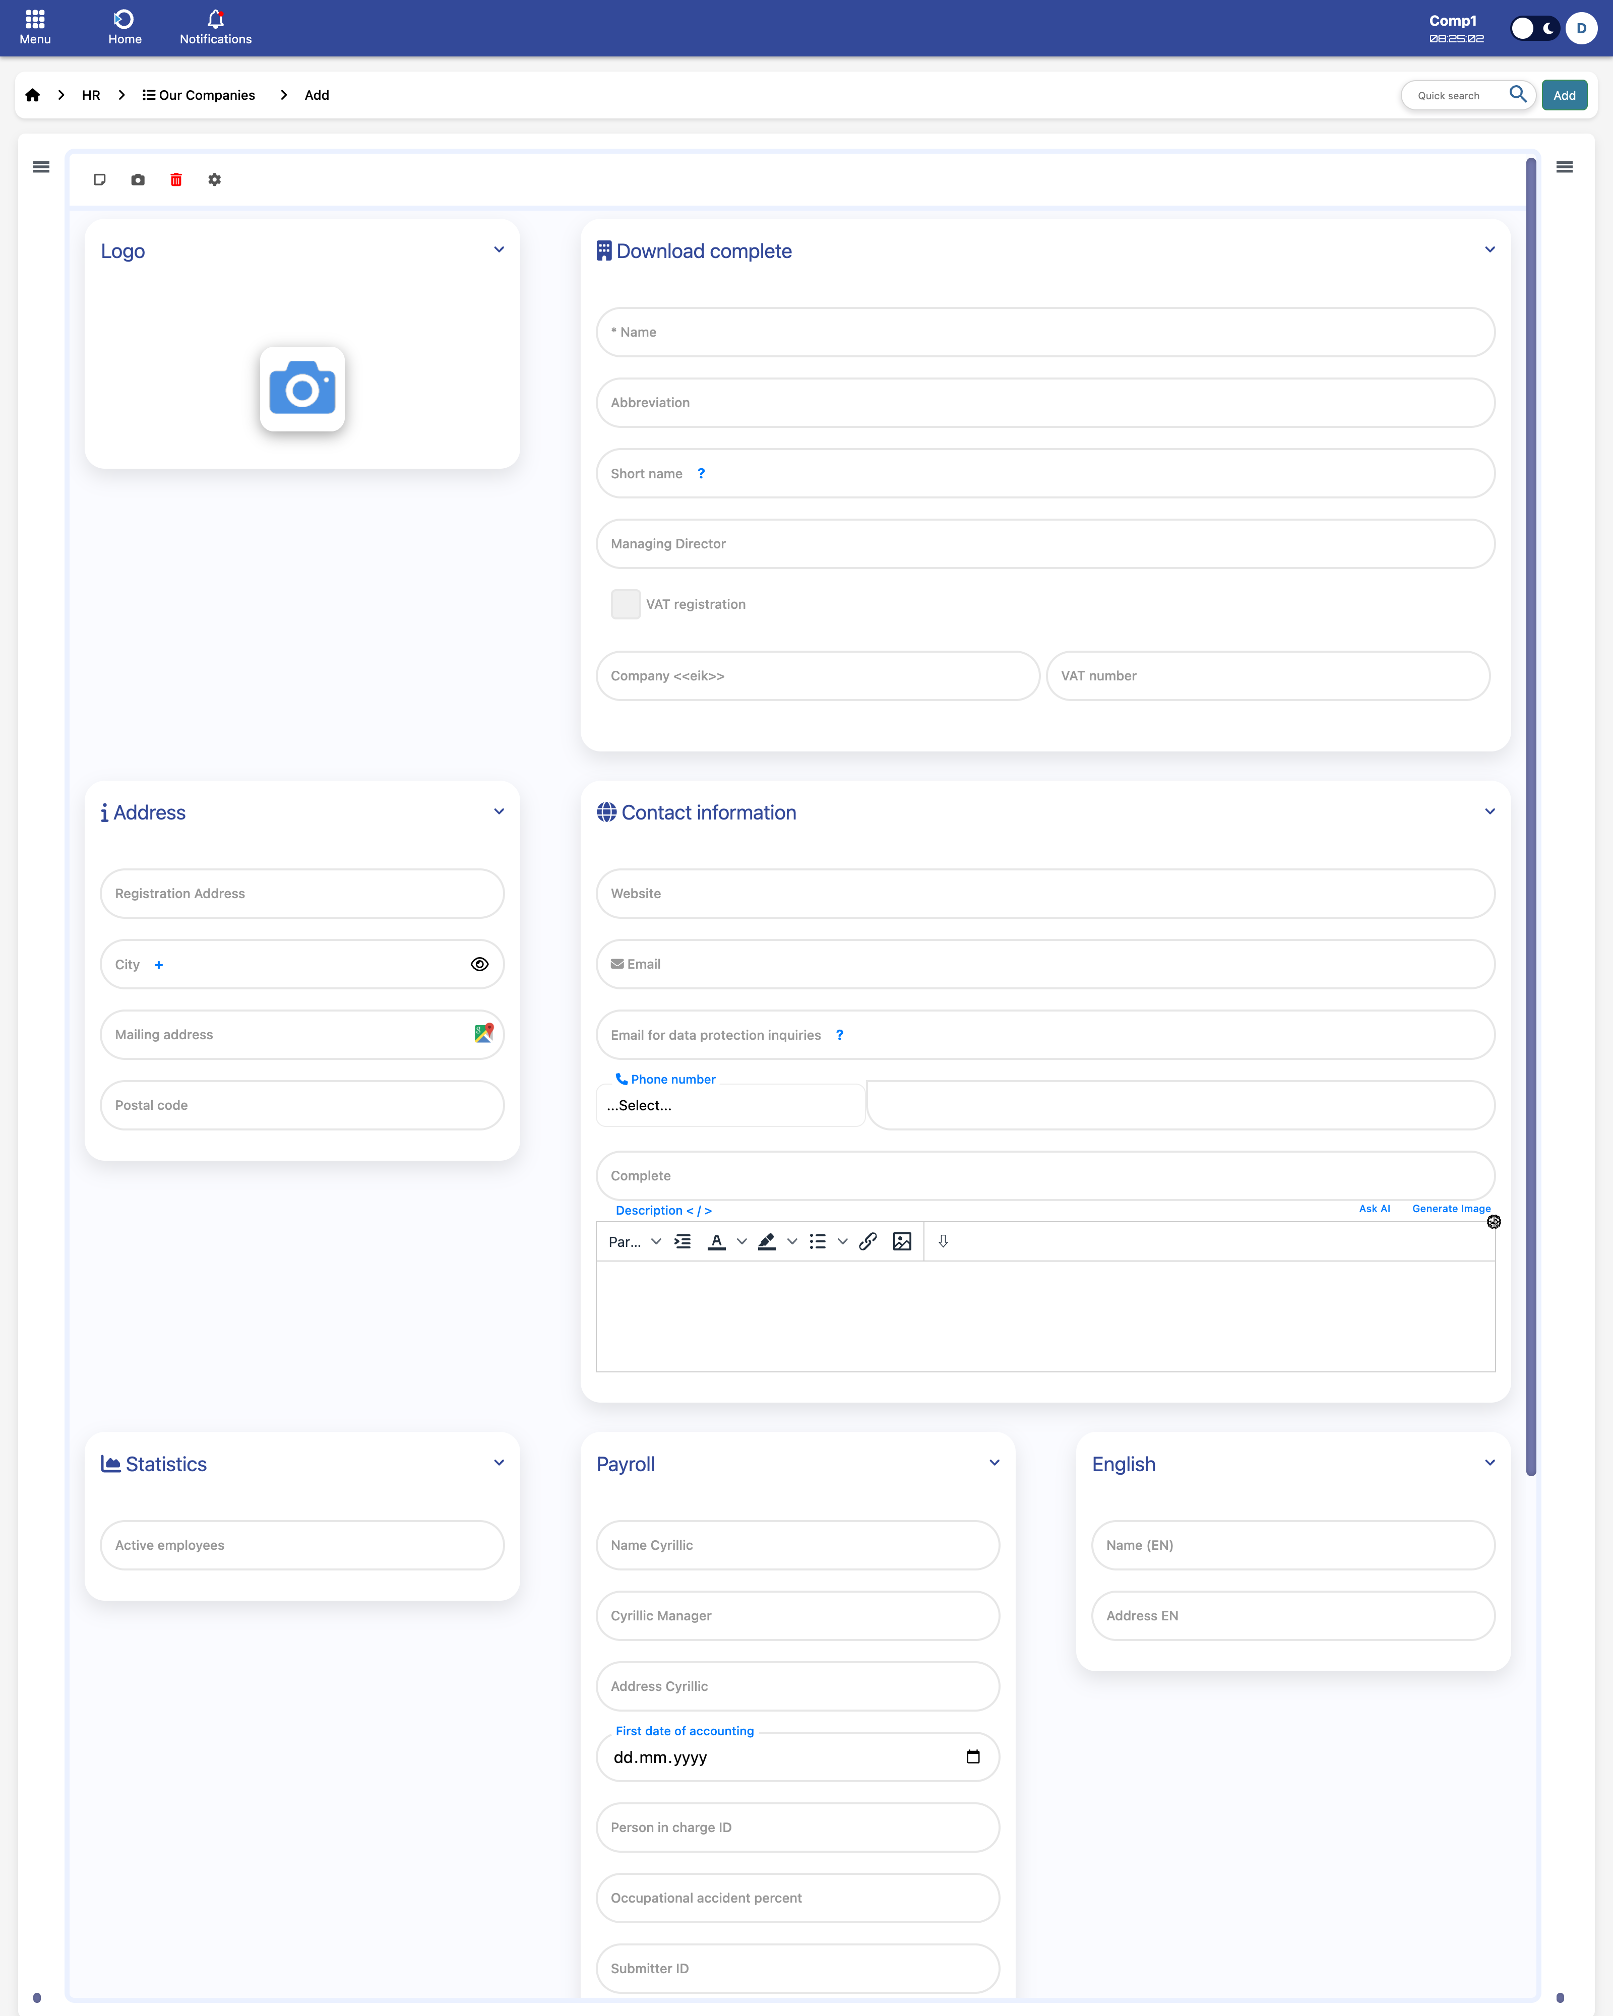
Task: Click the Generate Image link
Action: [1451, 1209]
